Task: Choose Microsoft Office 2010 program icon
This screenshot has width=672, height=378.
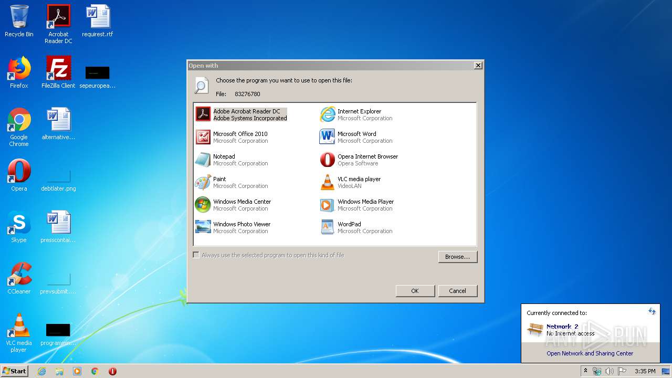Action: tap(203, 136)
